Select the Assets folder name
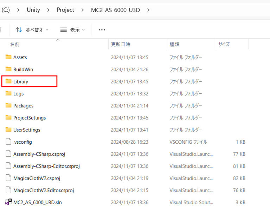 (20, 57)
